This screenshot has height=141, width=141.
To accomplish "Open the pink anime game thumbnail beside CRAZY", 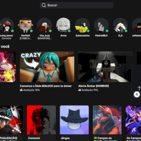I will point(8,67).
